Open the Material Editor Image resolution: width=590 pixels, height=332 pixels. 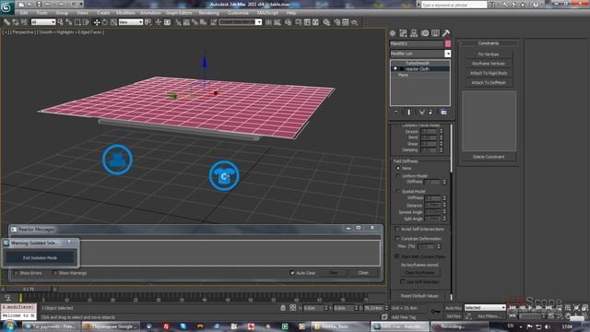click(x=326, y=22)
